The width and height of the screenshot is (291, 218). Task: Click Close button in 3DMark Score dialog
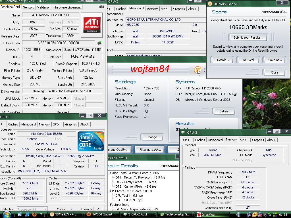click(x=275, y=72)
